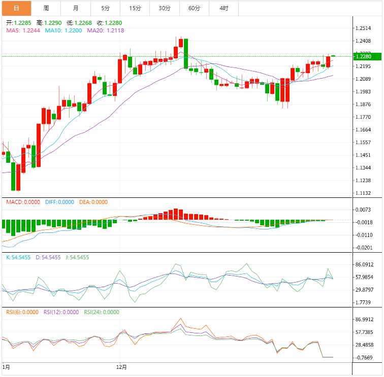Click the MA20: 1.2118 indicator label
The image size is (384, 377).
click(x=105, y=30)
